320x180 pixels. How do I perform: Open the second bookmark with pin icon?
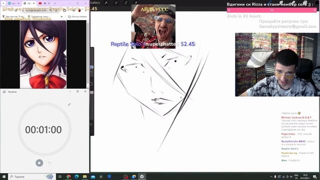click(x=39, y=16)
